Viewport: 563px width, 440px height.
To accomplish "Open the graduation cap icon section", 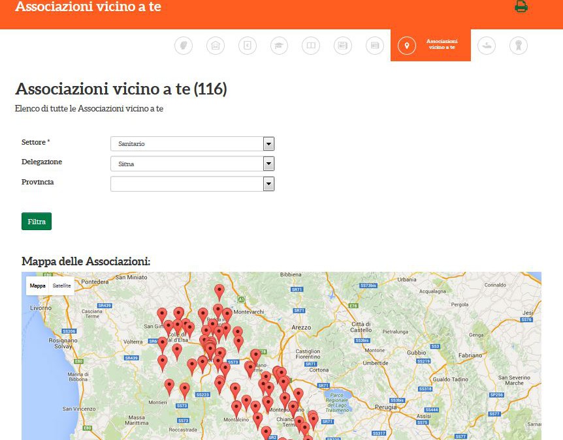I will pyautogui.click(x=279, y=46).
